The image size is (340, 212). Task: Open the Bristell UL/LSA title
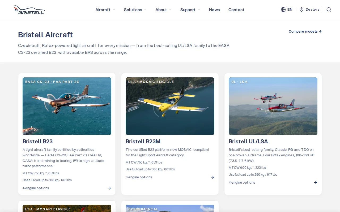click(248, 142)
